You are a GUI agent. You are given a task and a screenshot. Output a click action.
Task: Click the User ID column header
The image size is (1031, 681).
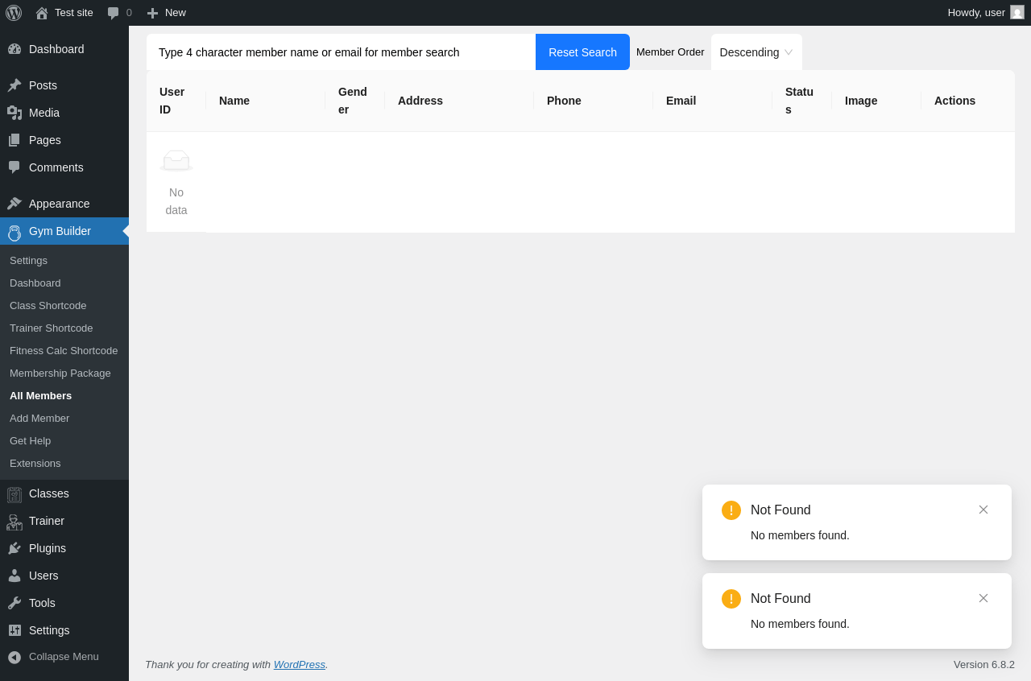(x=176, y=101)
